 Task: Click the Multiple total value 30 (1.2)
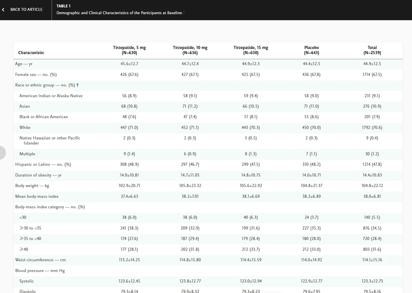pos(372,154)
